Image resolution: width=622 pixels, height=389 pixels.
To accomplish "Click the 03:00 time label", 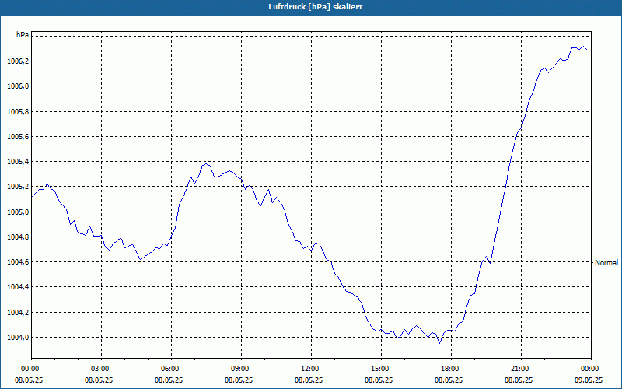I will (x=101, y=368).
